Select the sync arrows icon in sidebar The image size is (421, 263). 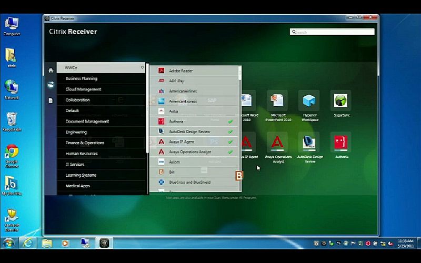coord(51,85)
